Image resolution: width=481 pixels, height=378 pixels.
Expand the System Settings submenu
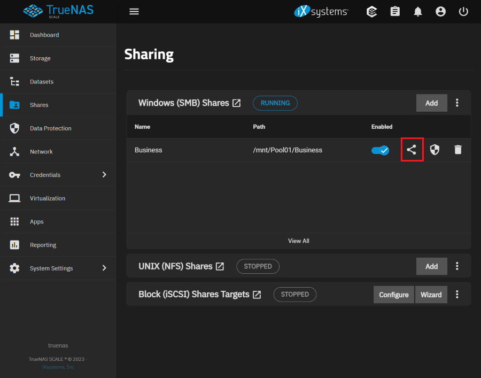104,268
